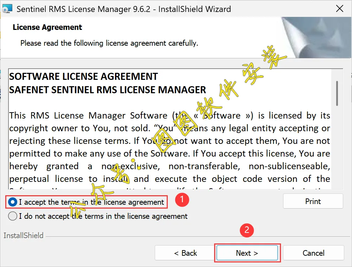Viewport: 352px width, 267px height.
Task: Click "Please read the following license agreement carefully."
Action: [109, 43]
